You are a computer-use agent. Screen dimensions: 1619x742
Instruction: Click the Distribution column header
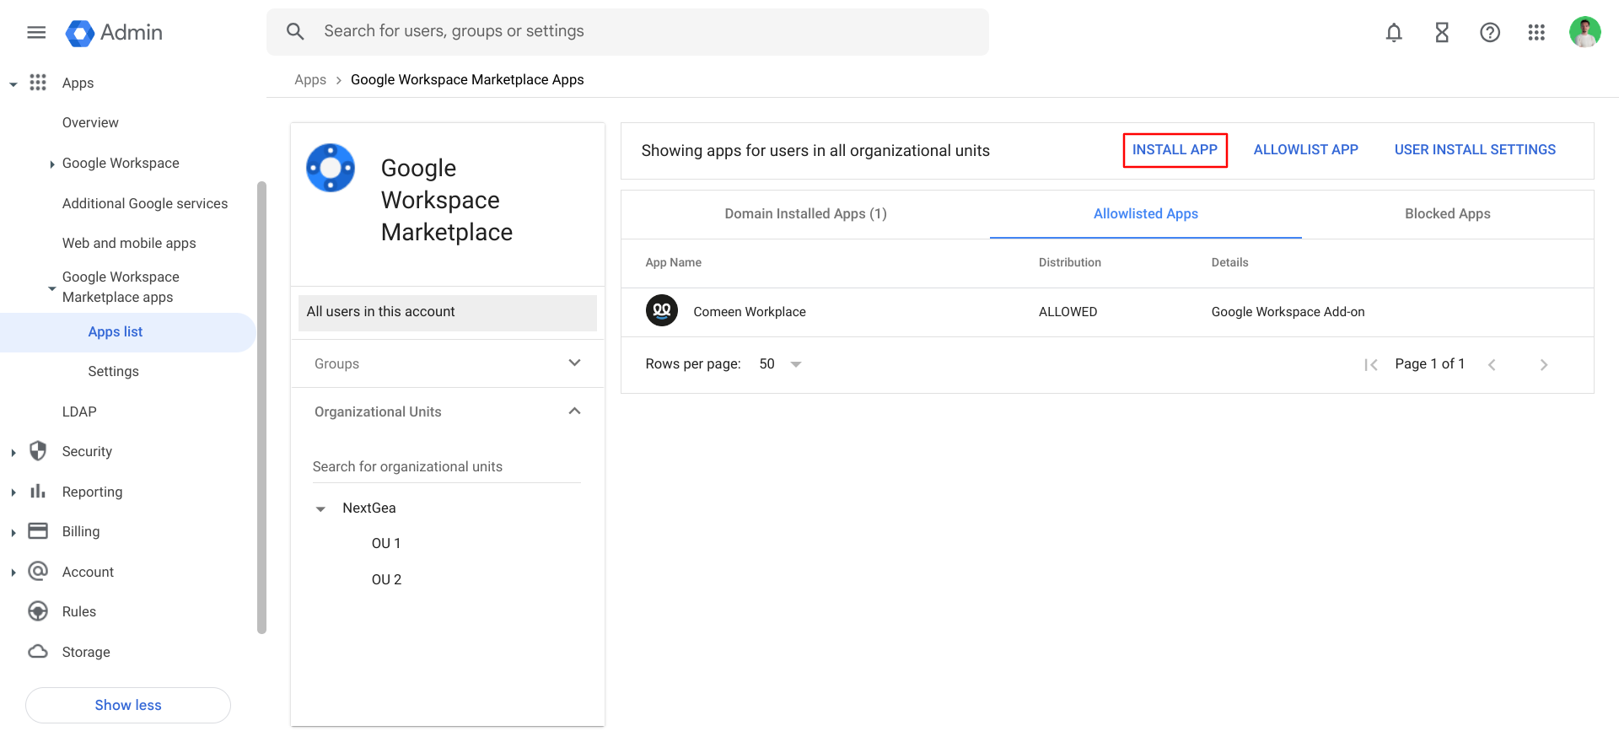coord(1069,262)
